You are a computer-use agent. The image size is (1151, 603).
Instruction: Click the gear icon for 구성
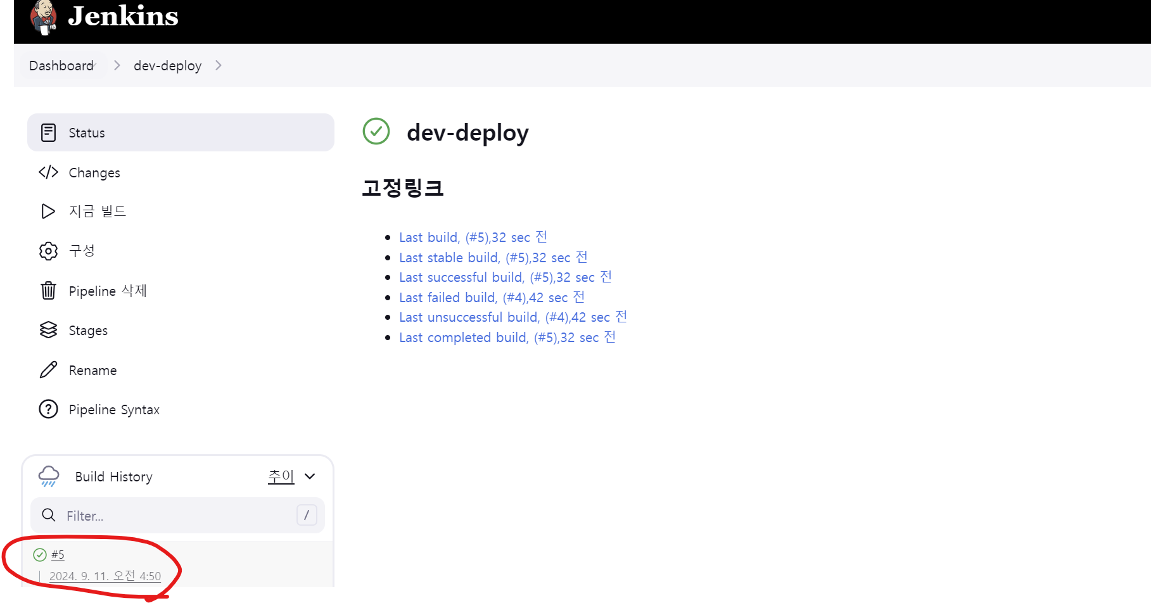pyautogui.click(x=48, y=251)
